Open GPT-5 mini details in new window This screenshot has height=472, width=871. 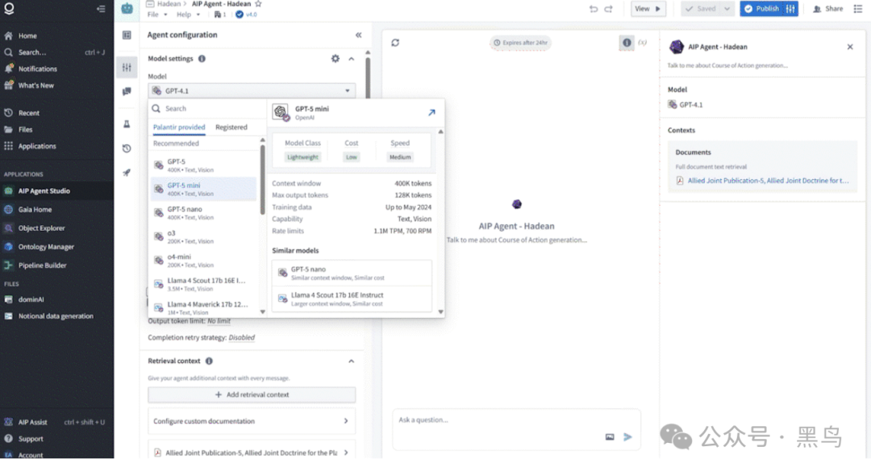431,112
